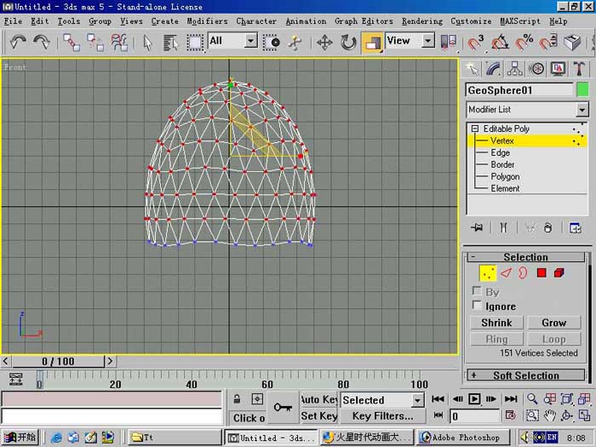The height and width of the screenshot is (447, 596).
Task: Click the green object color swatch
Action: pos(582,90)
